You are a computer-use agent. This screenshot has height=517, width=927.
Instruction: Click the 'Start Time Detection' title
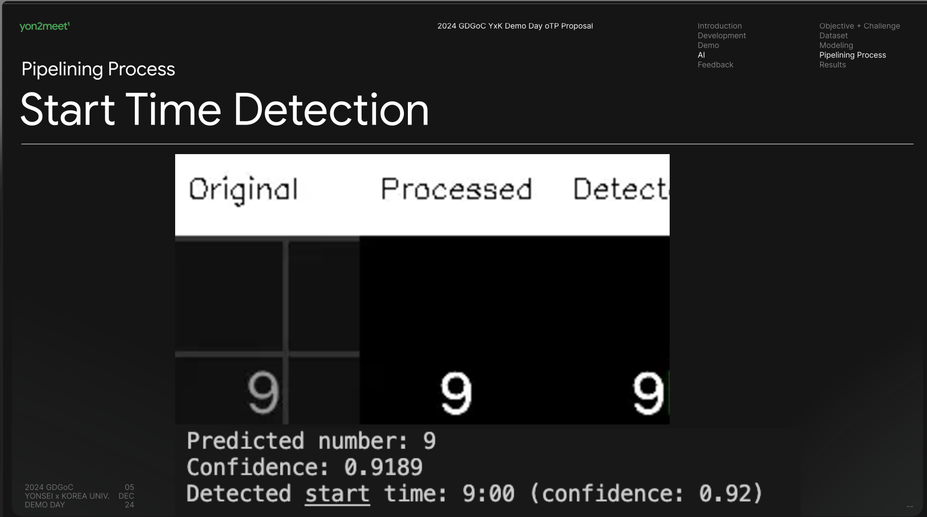(x=225, y=109)
